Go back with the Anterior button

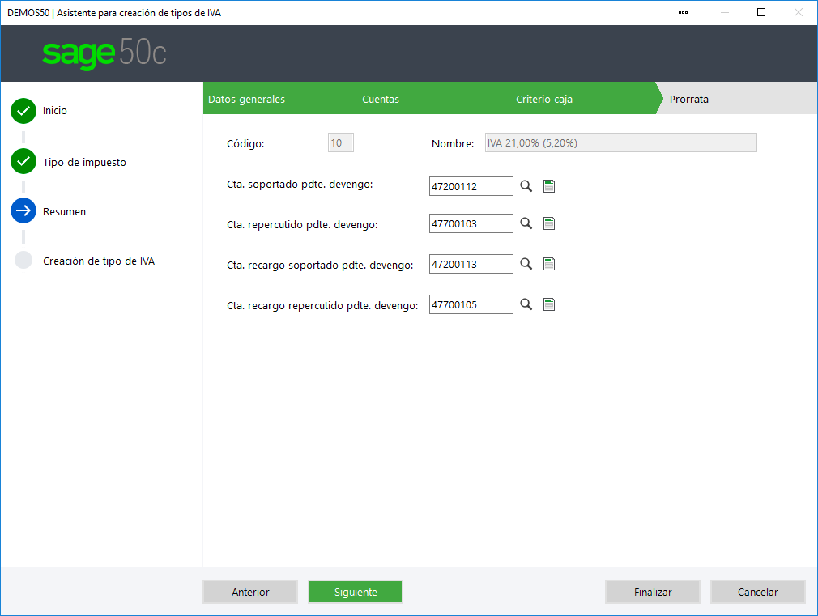pos(250,592)
